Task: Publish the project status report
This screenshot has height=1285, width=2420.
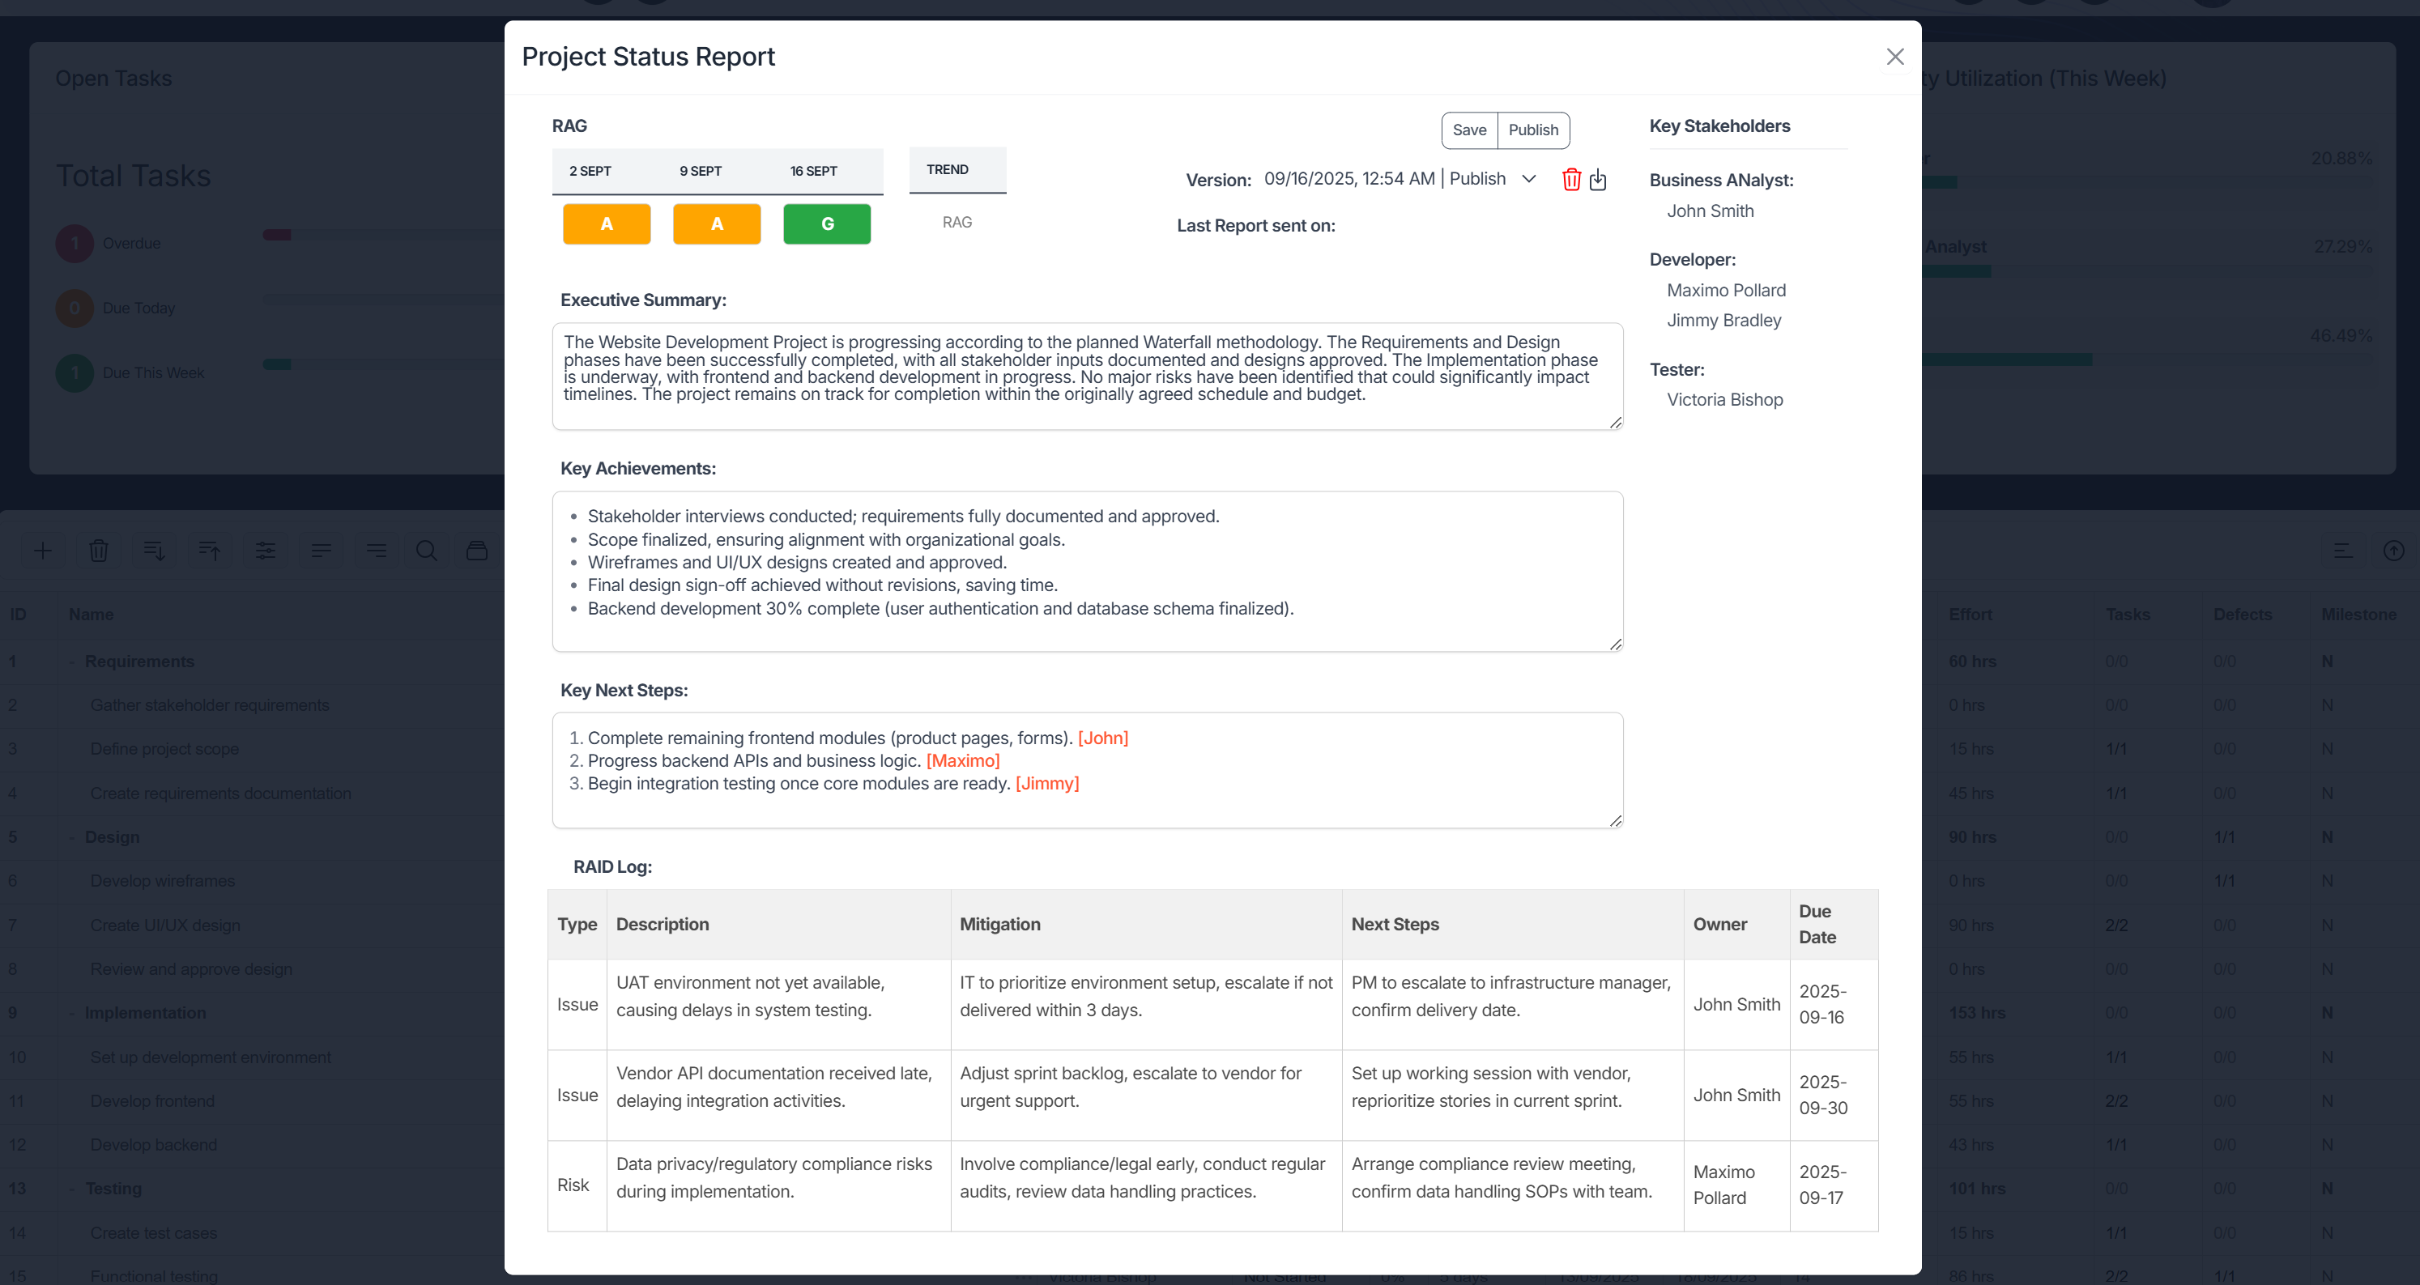Action: [1533, 130]
